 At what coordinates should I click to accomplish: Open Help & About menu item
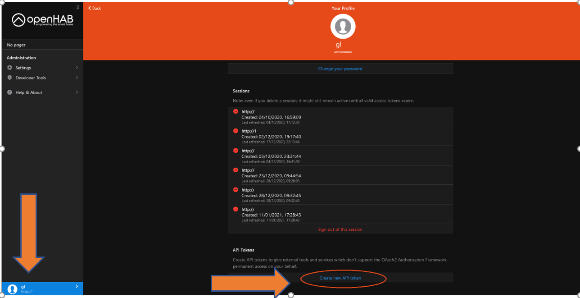click(x=42, y=92)
